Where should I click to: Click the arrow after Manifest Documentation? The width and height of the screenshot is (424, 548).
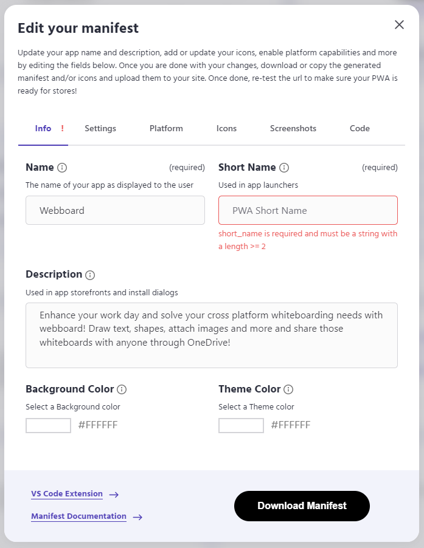(138, 517)
